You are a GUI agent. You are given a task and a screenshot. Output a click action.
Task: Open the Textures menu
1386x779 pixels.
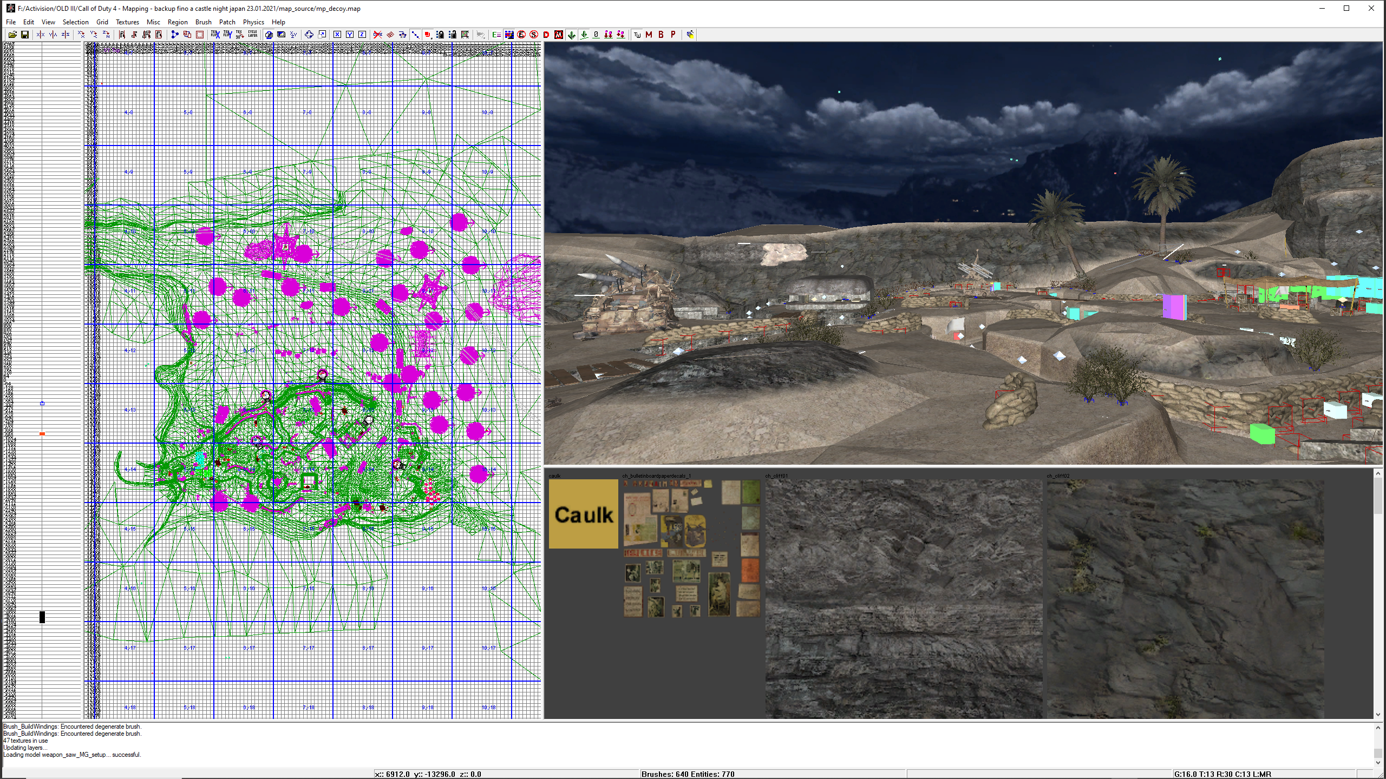click(127, 22)
